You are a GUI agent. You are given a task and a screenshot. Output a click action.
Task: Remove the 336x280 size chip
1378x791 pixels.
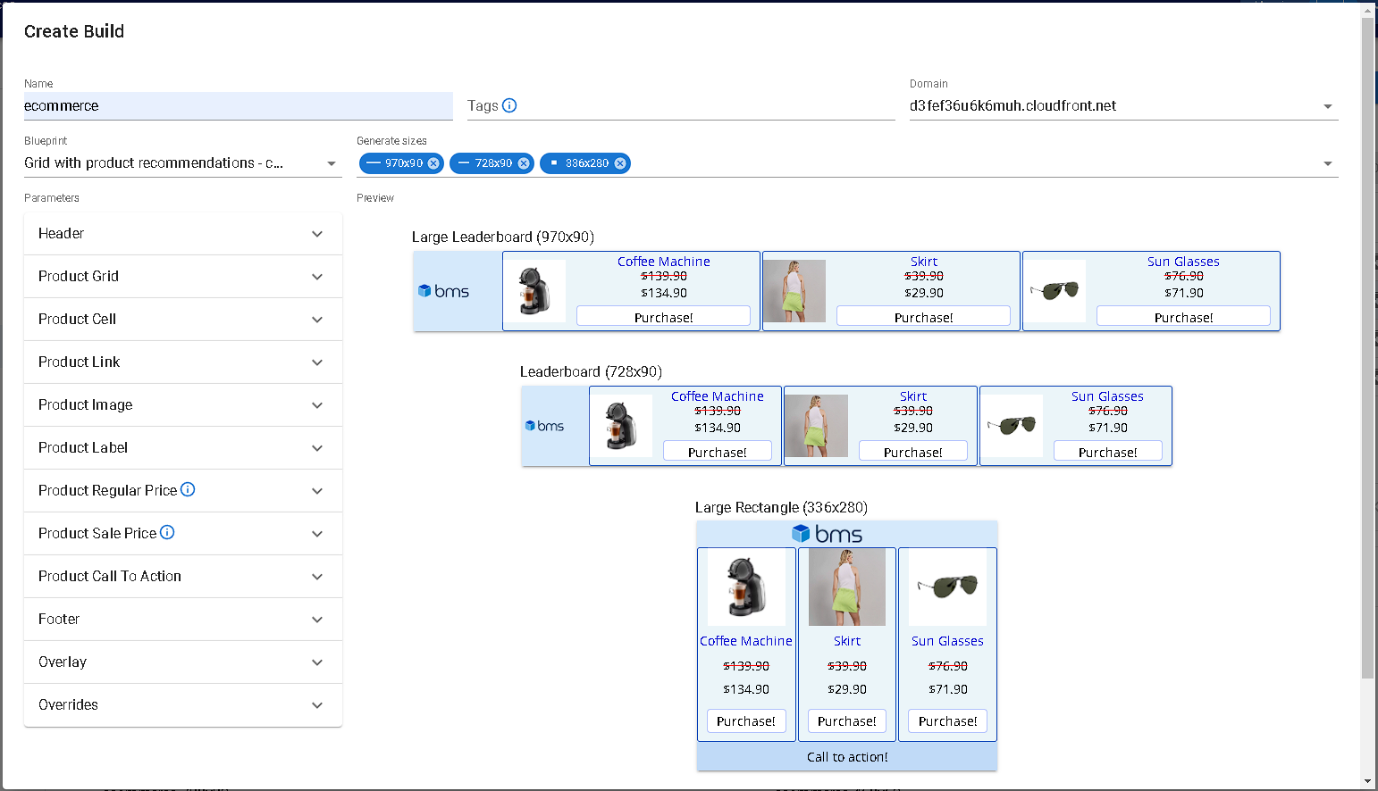tap(620, 163)
